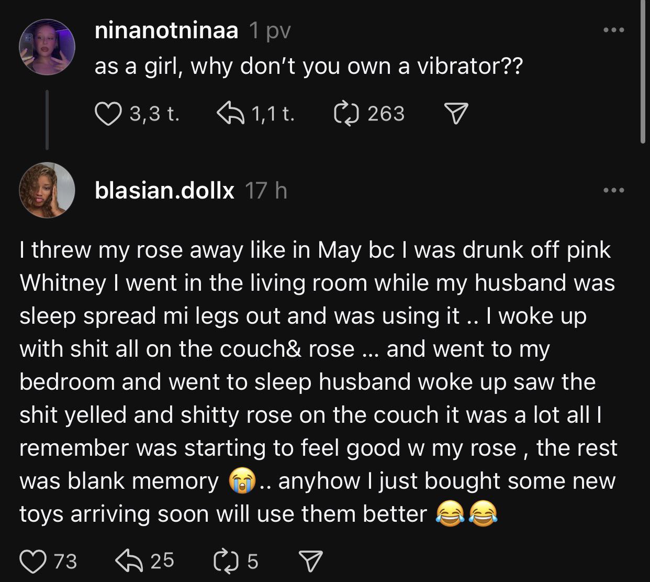Share ninanotninaa's post via send icon
Viewport: 650px width, 582px height.
coord(455,114)
